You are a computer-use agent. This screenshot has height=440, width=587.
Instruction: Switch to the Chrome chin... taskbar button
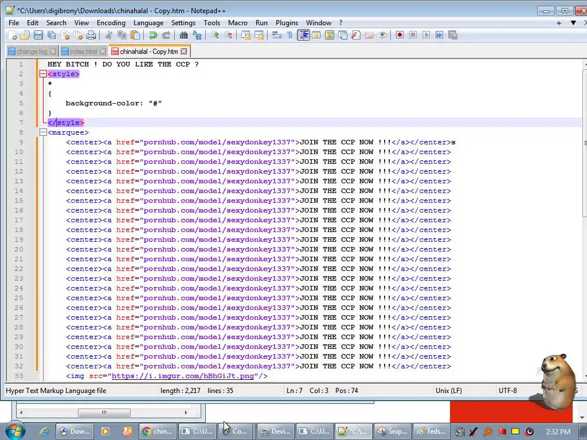[x=158, y=431]
